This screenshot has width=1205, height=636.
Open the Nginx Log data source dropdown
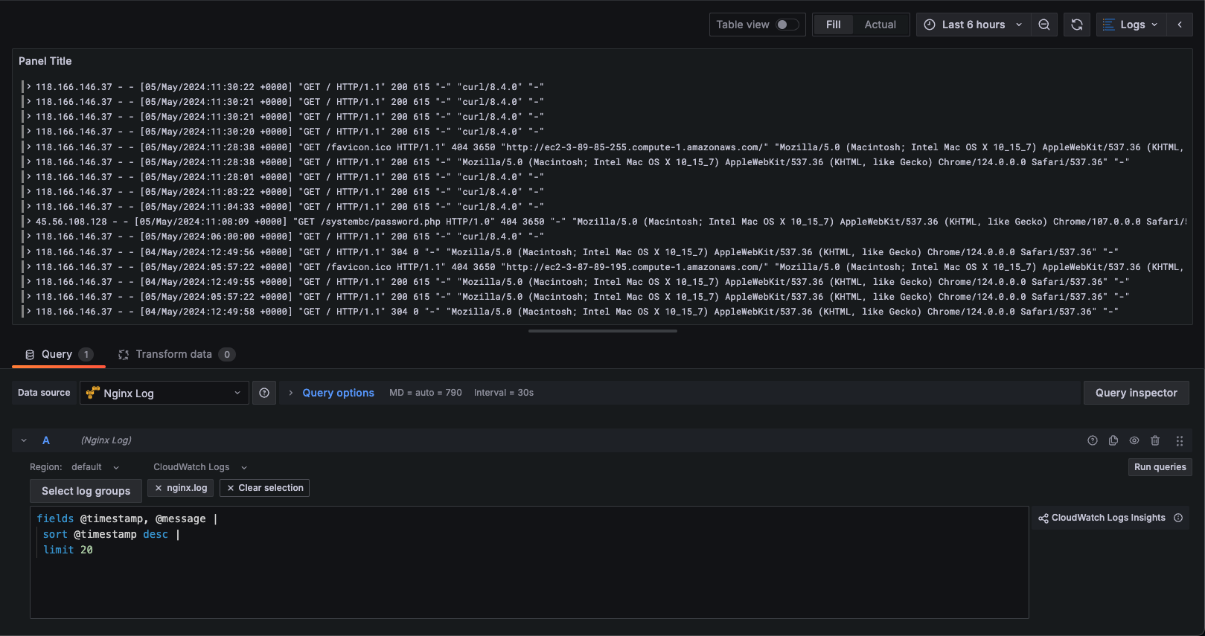164,393
